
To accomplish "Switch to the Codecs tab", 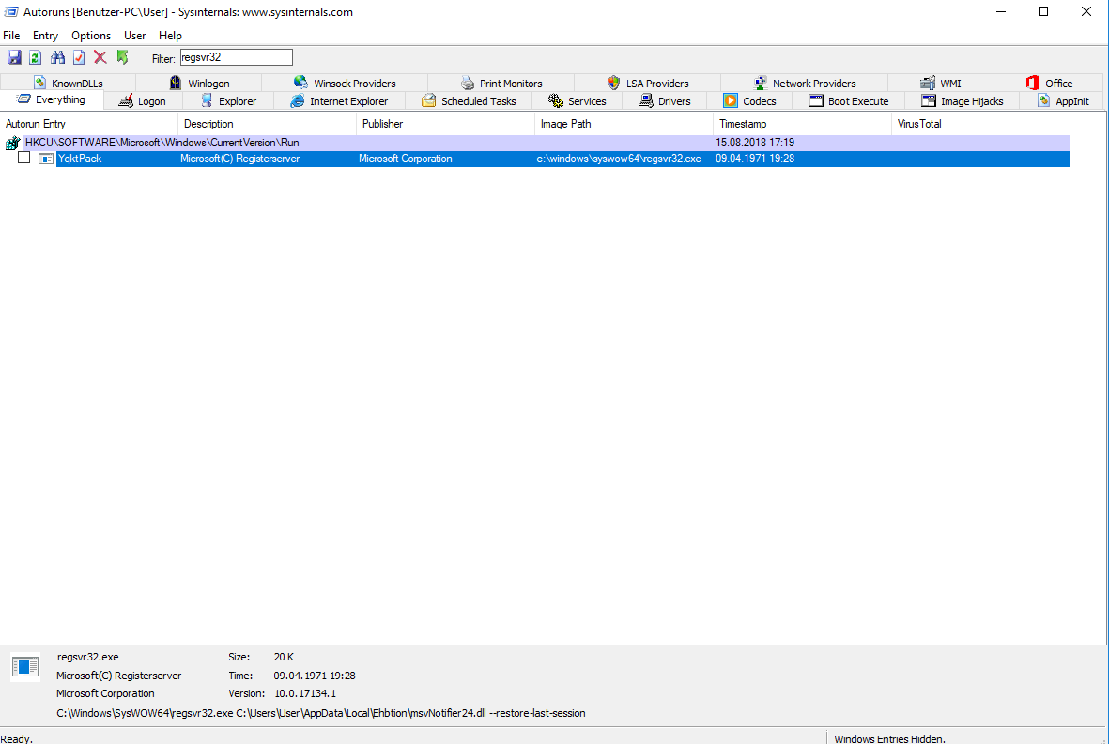I will click(749, 101).
